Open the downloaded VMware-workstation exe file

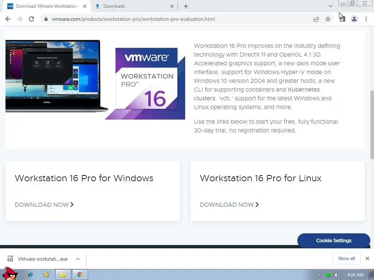point(38,259)
